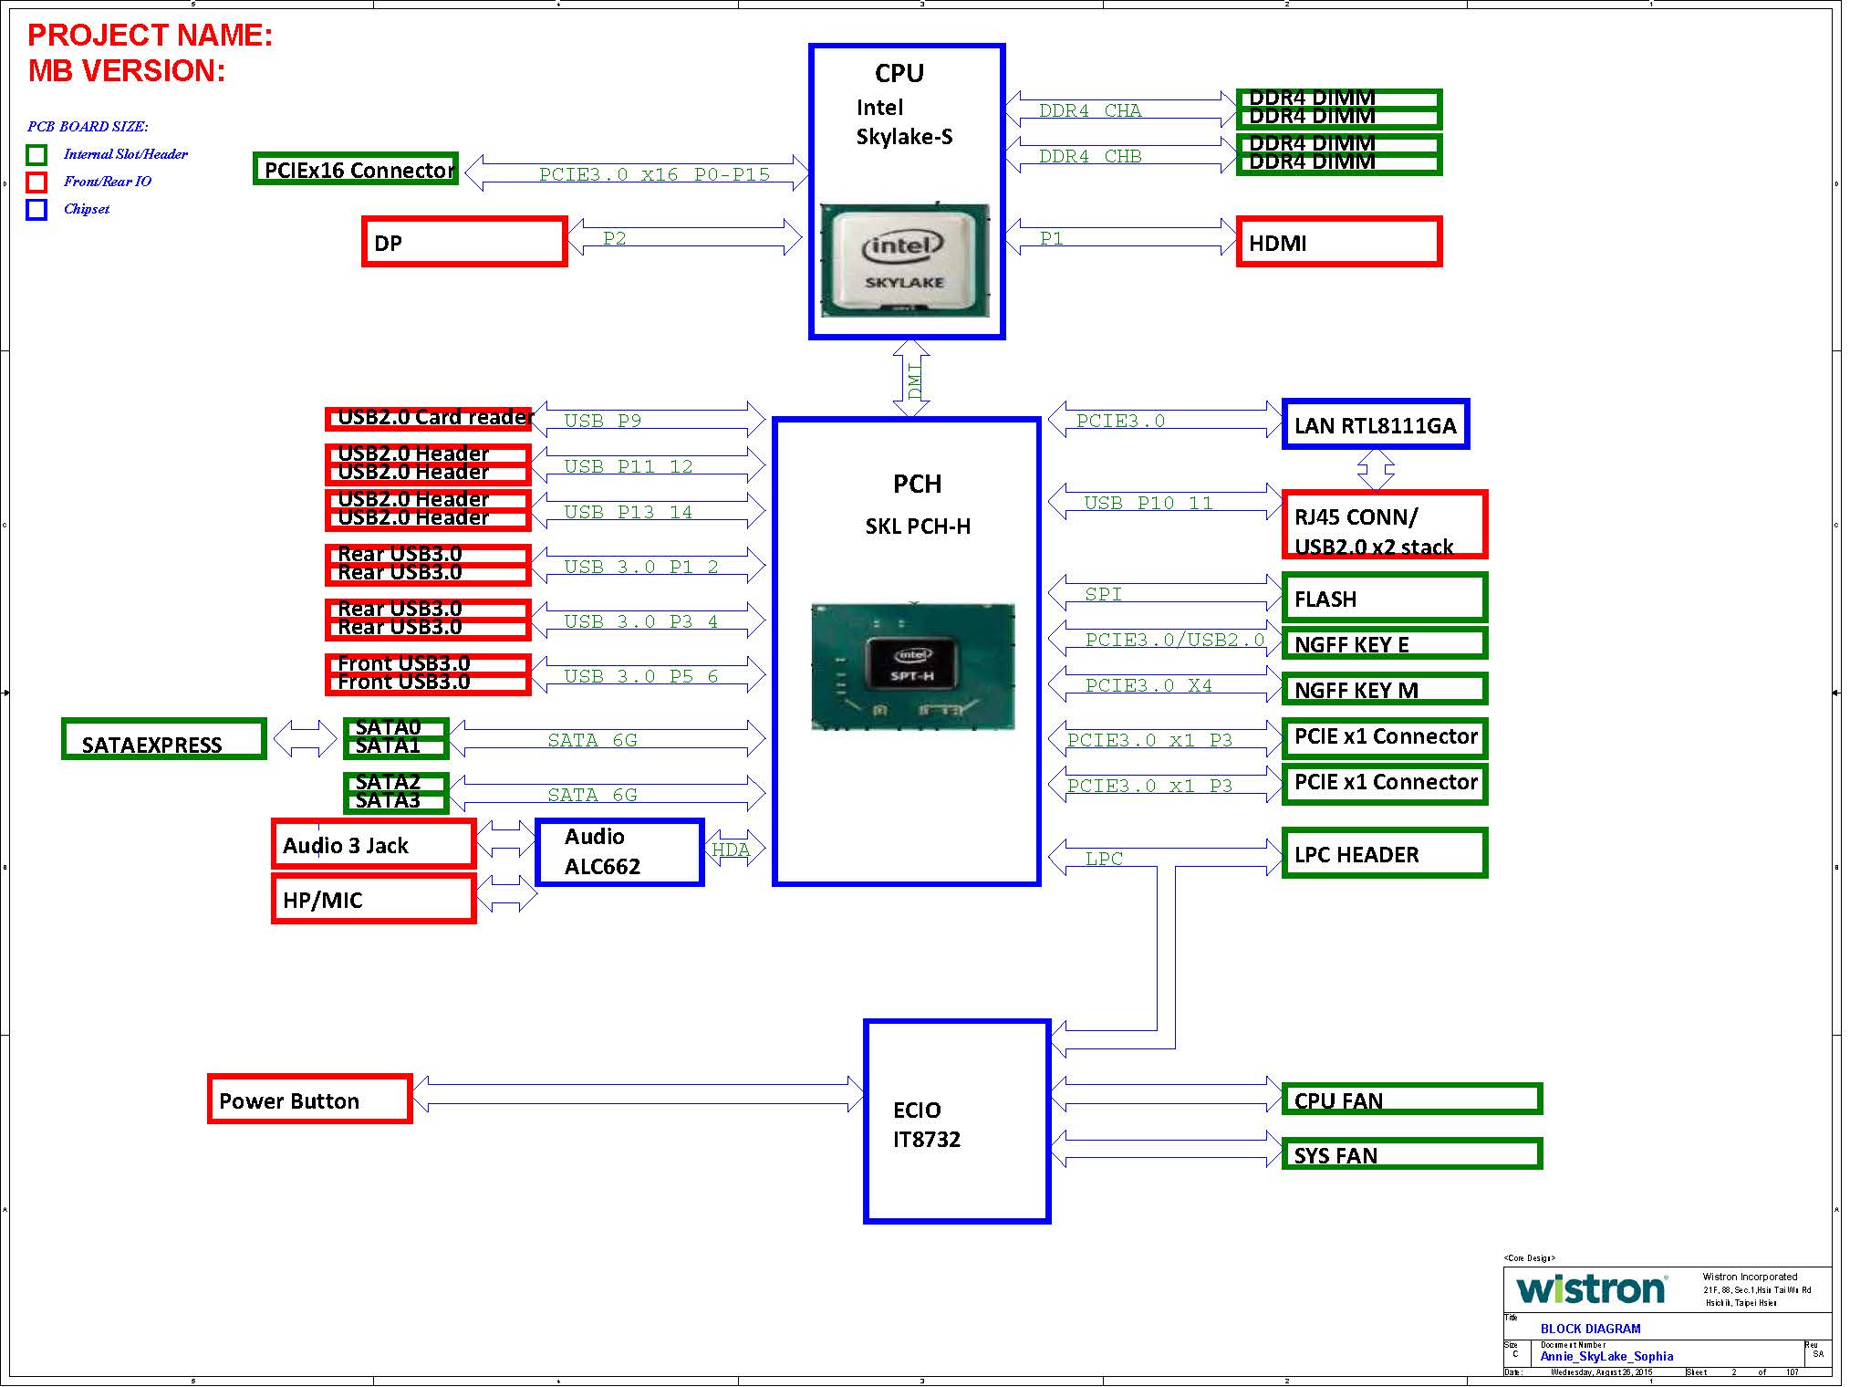Screen dimensions: 1850x1387
Task: Select the DP output block
Action: click(x=464, y=243)
